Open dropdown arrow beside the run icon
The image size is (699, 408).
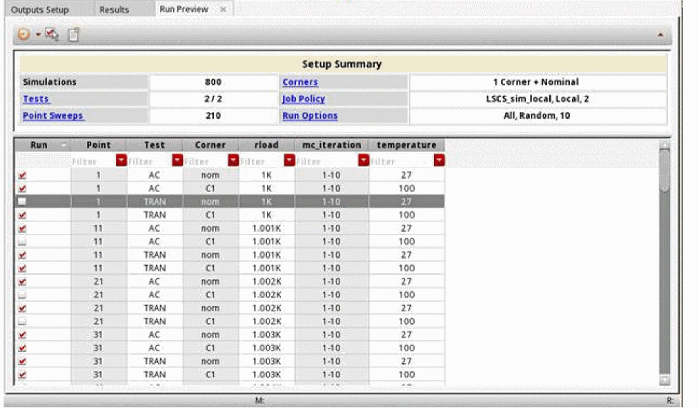[x=37, y=35]
